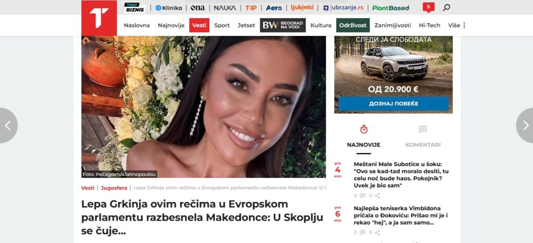Open the Jetset navigation item
Screen dimensions: 533x243
[x=246, y=25]
